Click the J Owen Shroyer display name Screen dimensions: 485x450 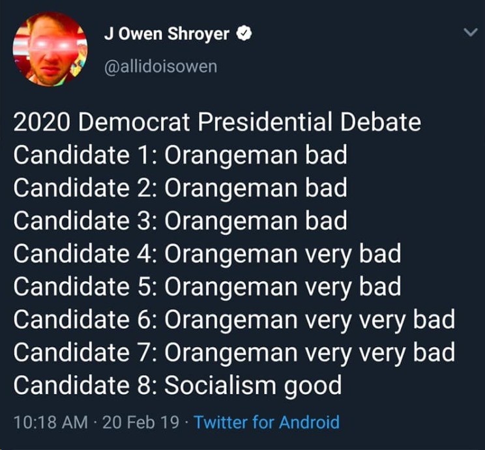coord(167,33)
